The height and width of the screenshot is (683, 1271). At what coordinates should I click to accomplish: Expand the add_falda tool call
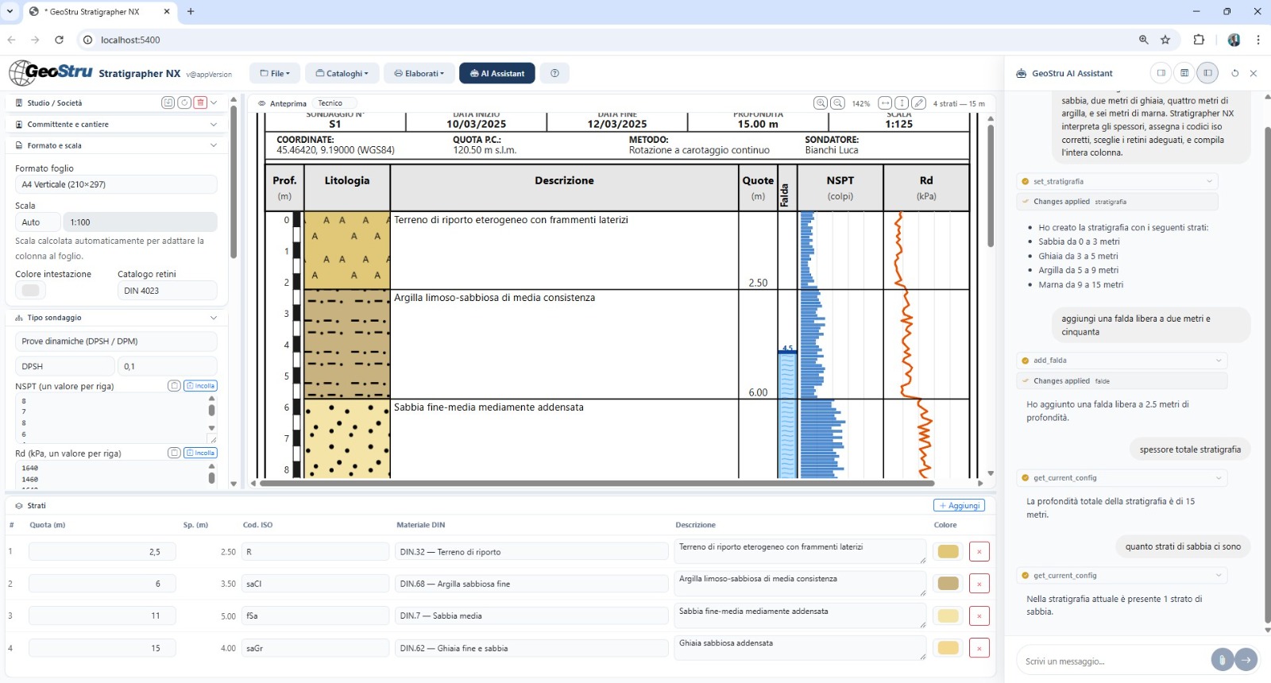click(x=1122, y=361)
